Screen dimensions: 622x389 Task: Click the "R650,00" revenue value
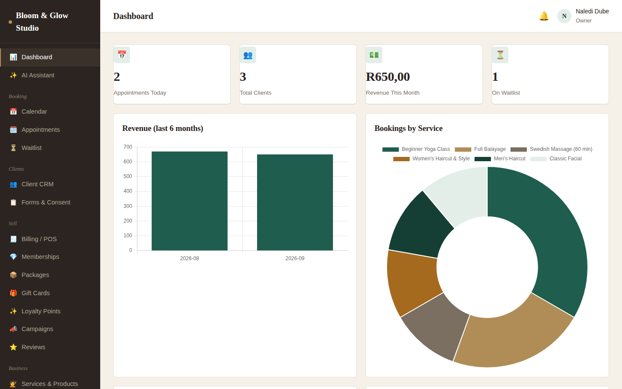click(388, 77)
